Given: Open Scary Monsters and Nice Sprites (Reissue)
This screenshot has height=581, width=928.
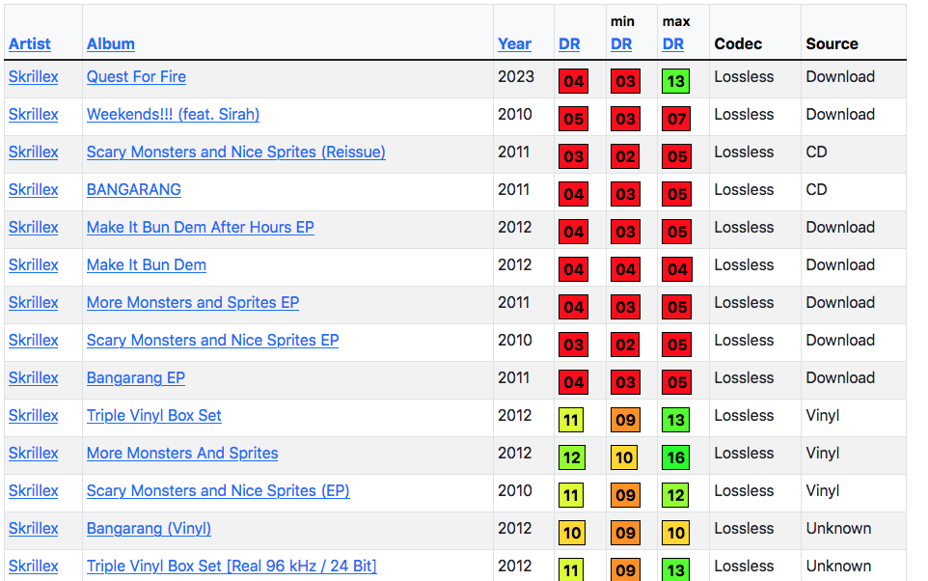Looking at the screenshot, I should (x=235, y=152).
